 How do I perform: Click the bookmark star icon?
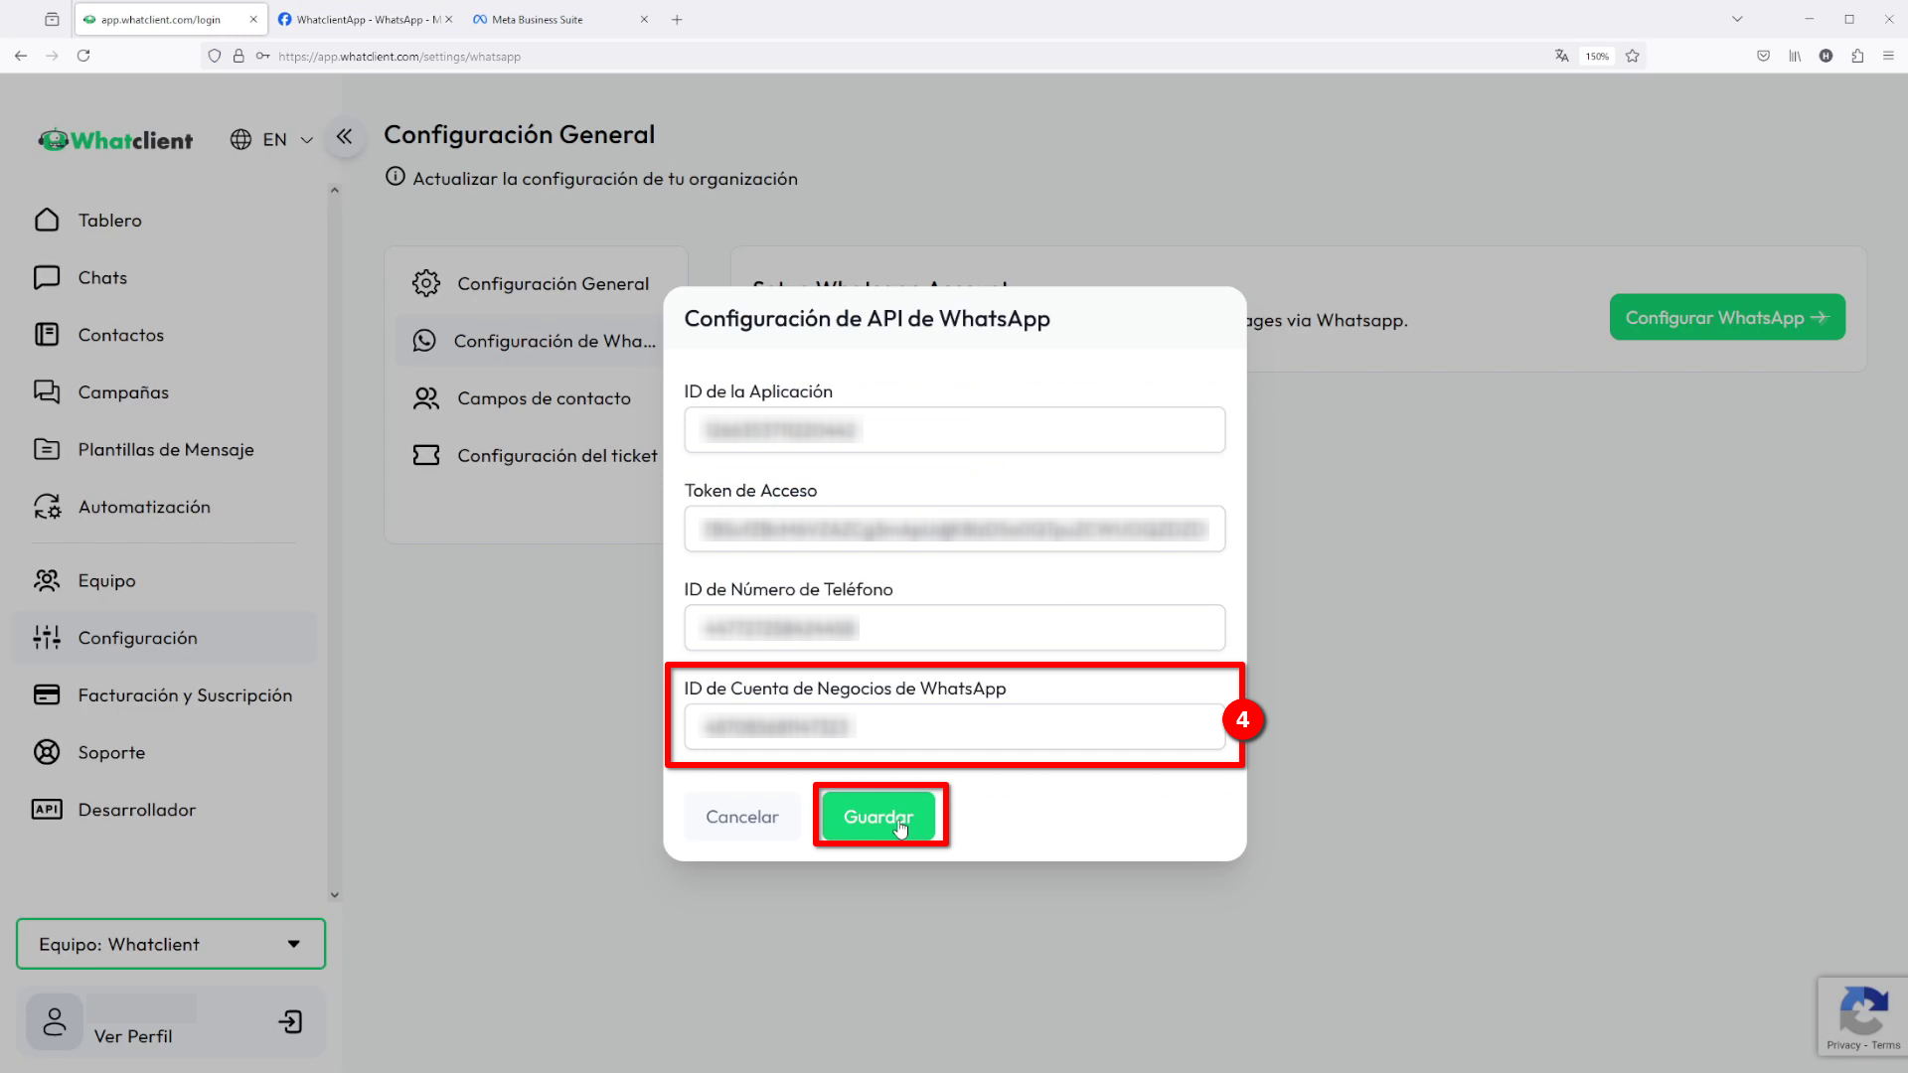1632,56
